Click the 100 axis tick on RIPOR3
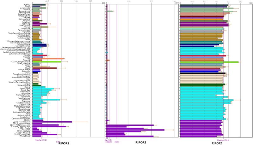The width and height of the screenshot is (253, 145). point(204,1)
